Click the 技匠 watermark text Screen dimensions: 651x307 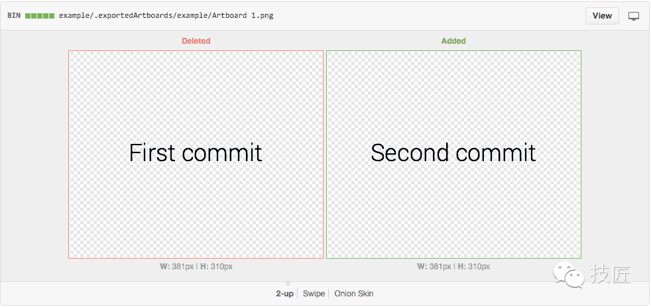point(611,275)
